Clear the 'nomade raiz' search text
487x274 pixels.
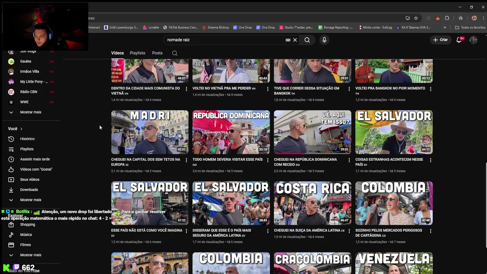click(x=295, y=40)
